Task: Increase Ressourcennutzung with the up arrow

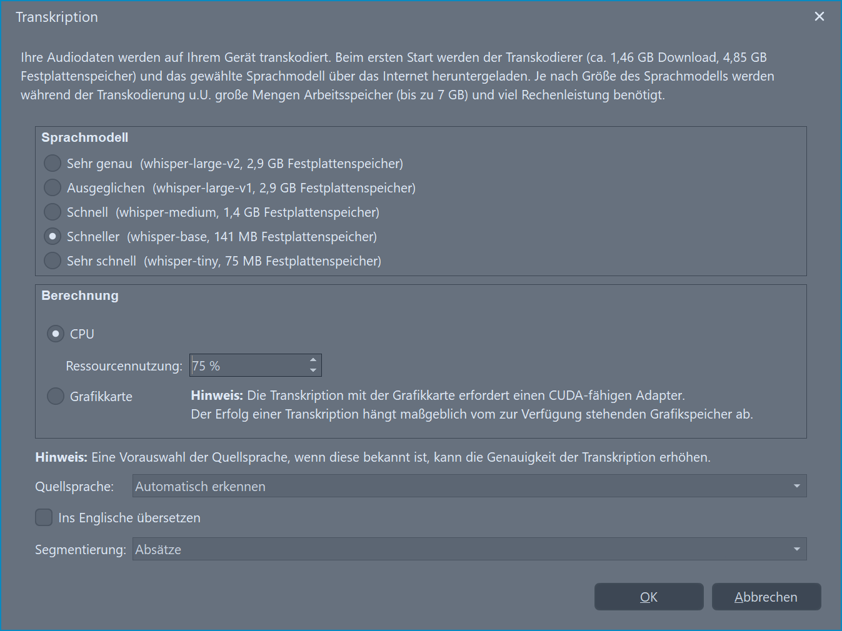Action: tap(313, 360)
